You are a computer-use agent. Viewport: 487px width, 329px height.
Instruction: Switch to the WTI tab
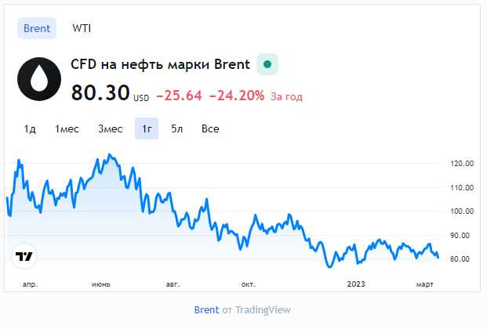pos(82,28)
